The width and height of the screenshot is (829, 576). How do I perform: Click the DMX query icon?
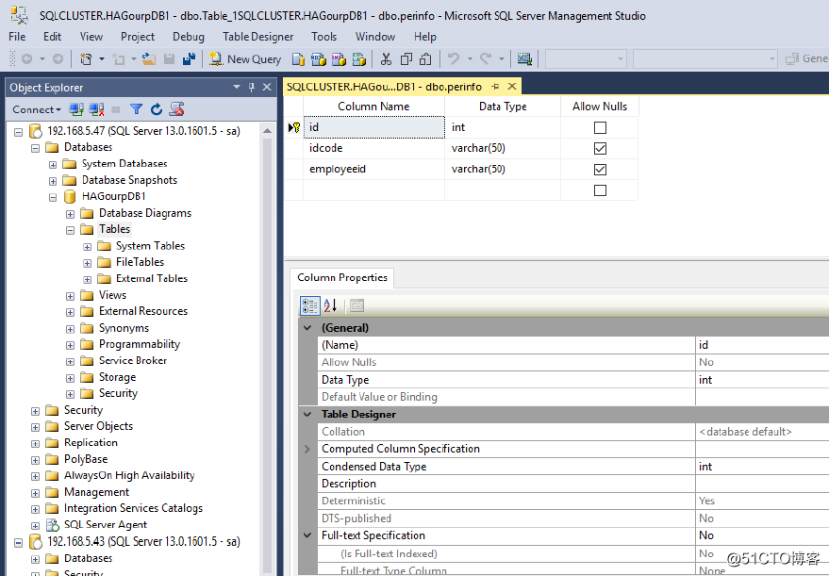pos(339,59)
